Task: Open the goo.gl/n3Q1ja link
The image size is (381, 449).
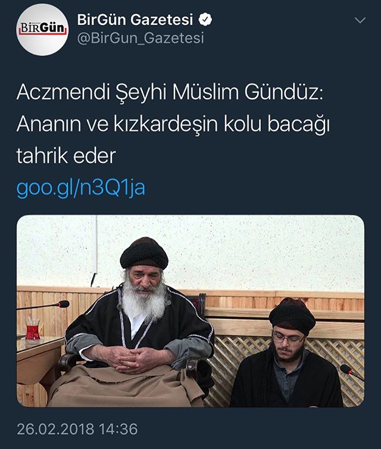Action: point(81,189)
